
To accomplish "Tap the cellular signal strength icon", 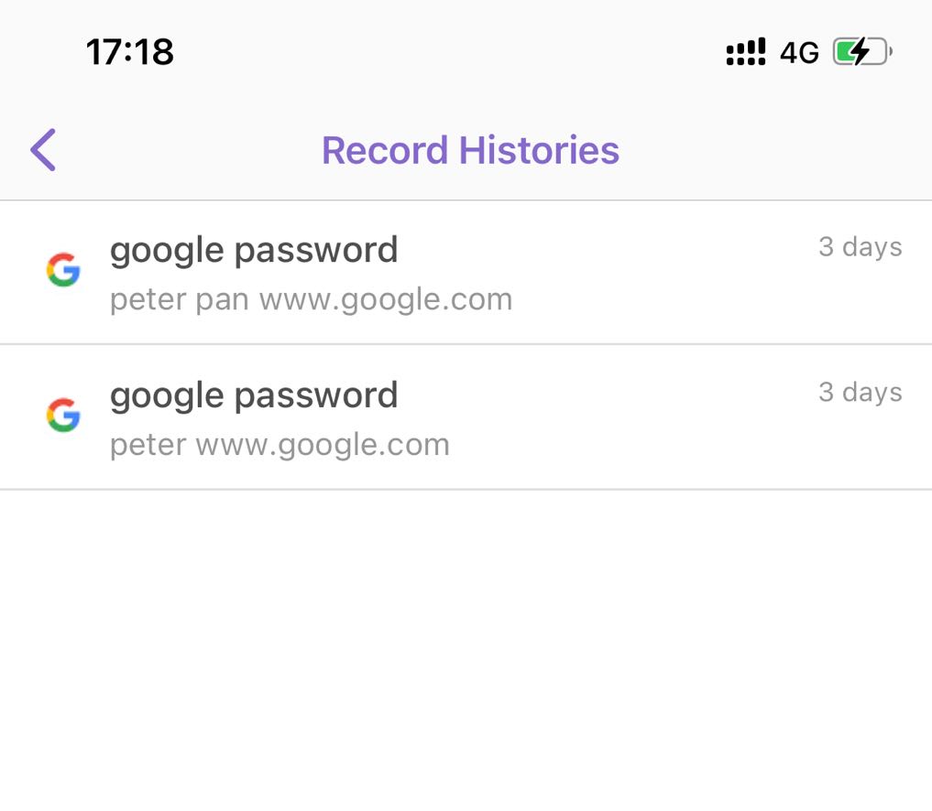I will tap(745, 53).
